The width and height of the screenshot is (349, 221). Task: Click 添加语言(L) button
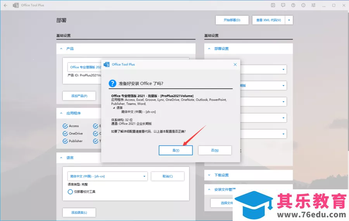[x=79, y=212]
